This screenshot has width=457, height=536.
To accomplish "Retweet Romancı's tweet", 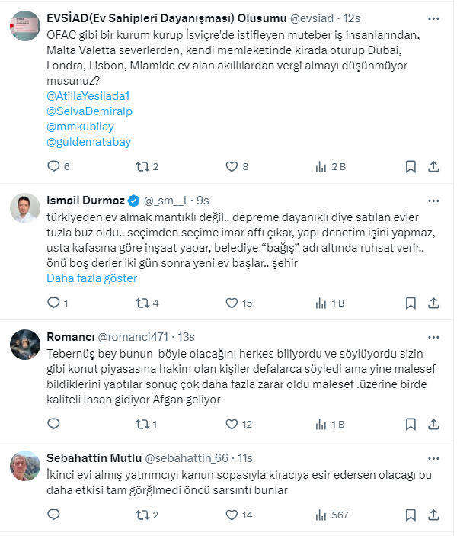I will click(x=141, y=424).
